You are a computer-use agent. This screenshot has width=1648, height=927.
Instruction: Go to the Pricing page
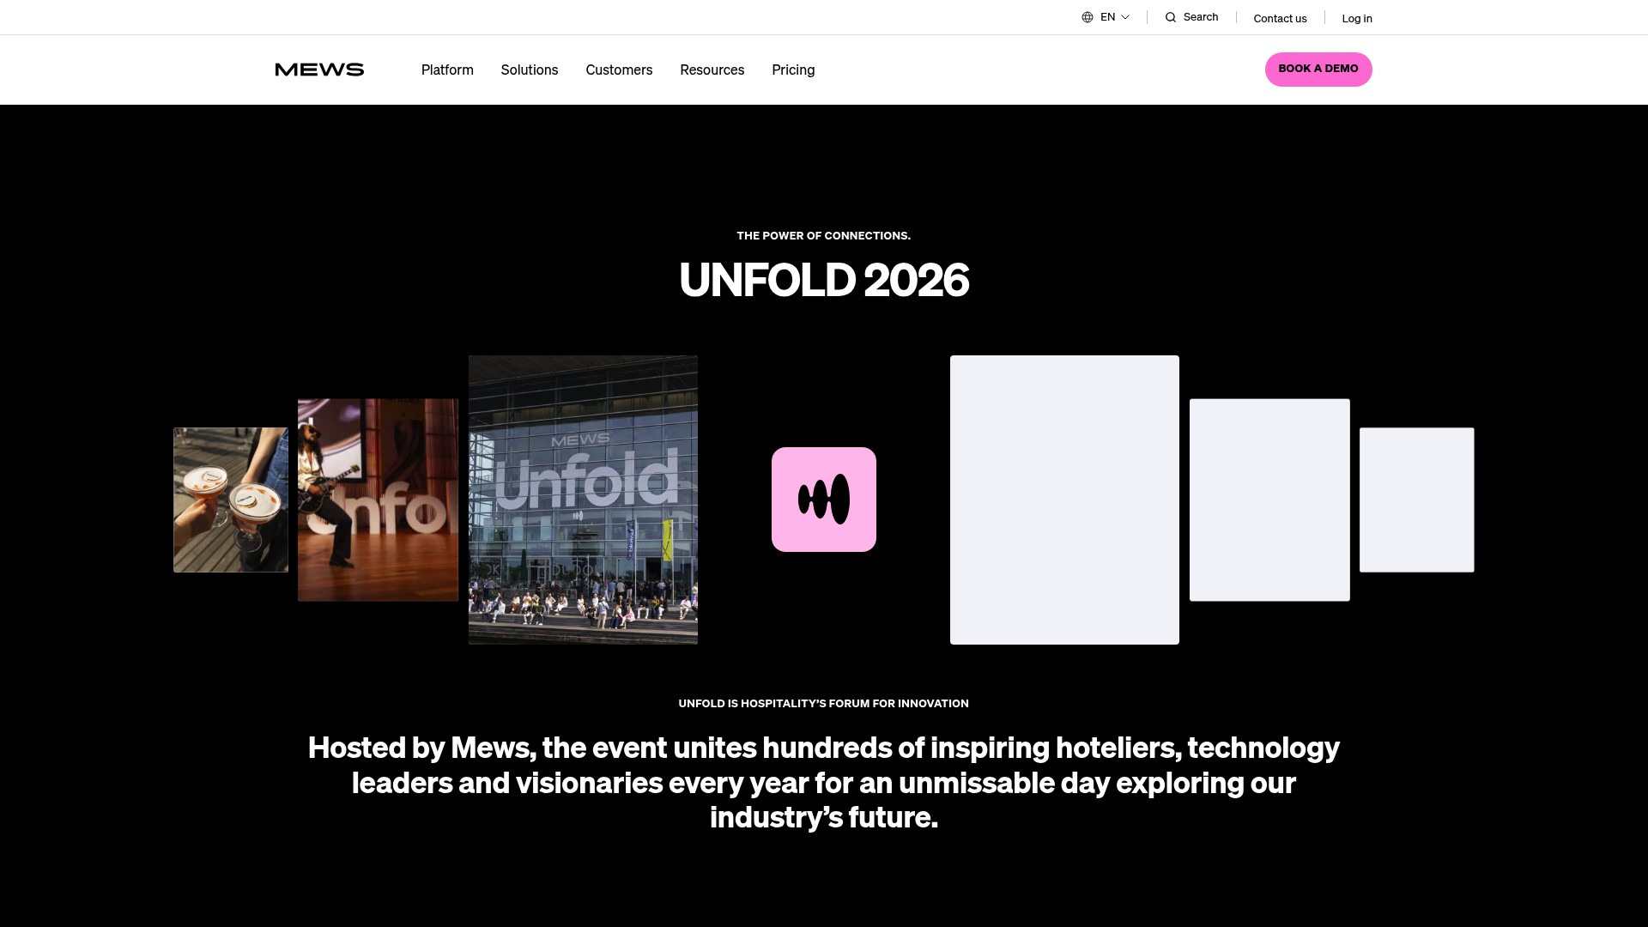point(793,70)
